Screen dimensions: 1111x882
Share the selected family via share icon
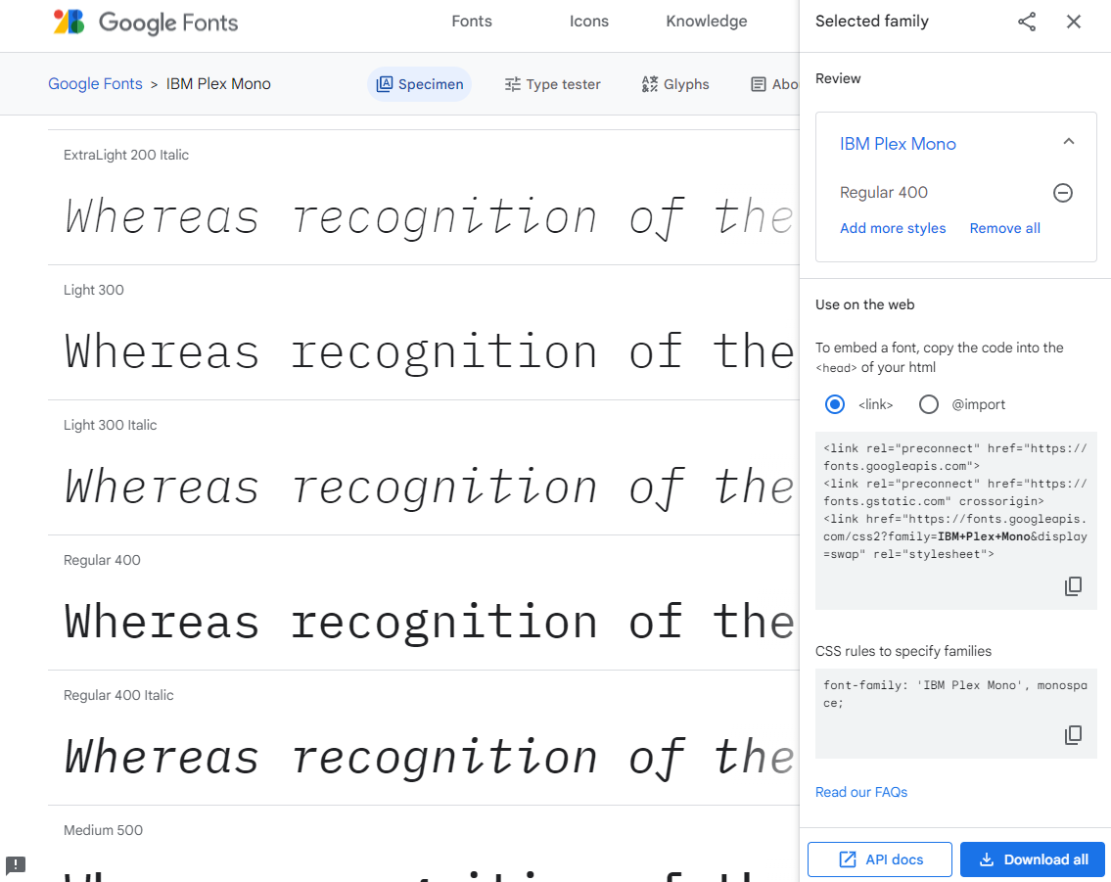pos(1027,22)
